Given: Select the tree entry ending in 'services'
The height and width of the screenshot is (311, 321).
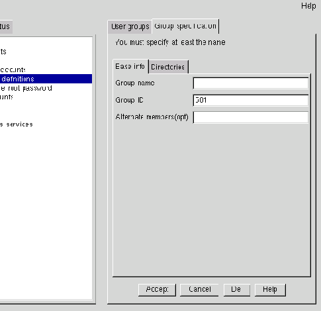Looking at the screenshot, I should (17, 124).
